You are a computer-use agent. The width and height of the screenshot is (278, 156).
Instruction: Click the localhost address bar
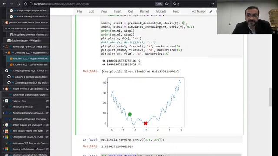[92, 4]
